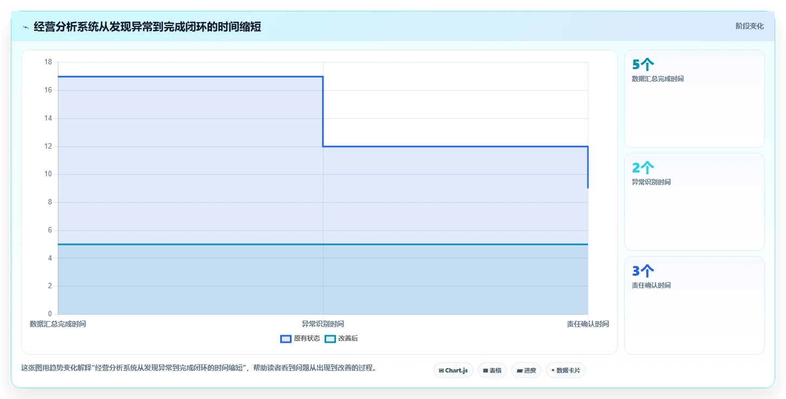The width and height of the screenshot is (786, 399).
Task: Click the chart title 经营分析系统从发现异常到完成闭环的时间缩短
Action: tap(147, 26)
